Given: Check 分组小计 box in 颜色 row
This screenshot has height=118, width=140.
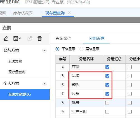Looking at the screenshot, I should point(130,85).
